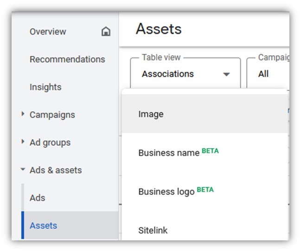Click the Associations text in Table view

tap(168, 74)
